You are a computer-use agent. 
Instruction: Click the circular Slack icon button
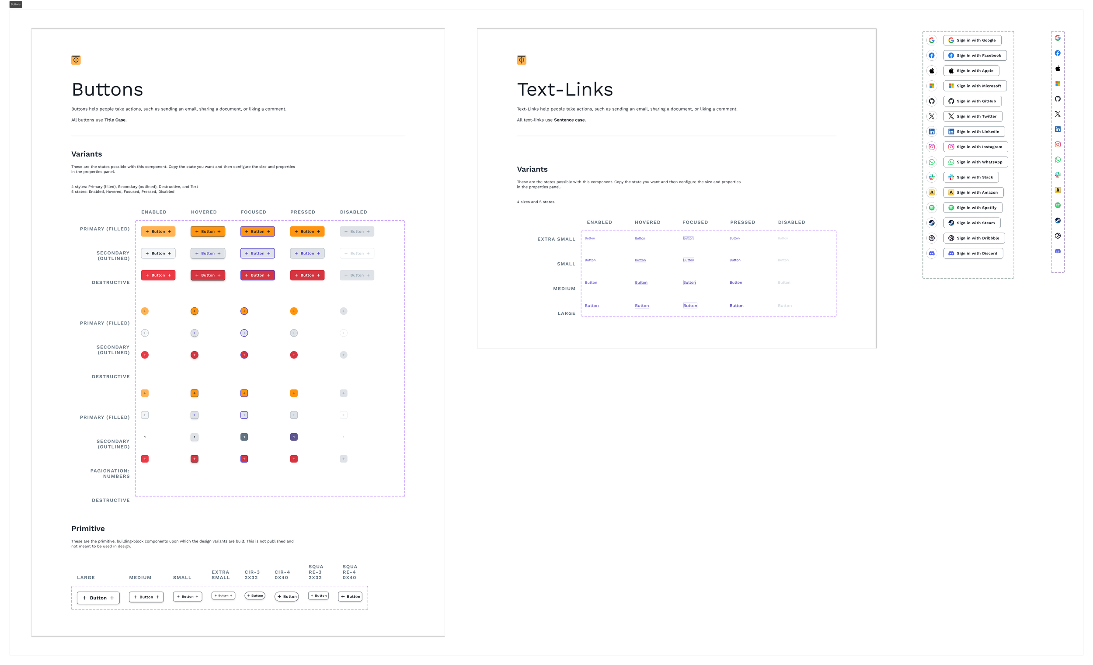coord(932,177)
